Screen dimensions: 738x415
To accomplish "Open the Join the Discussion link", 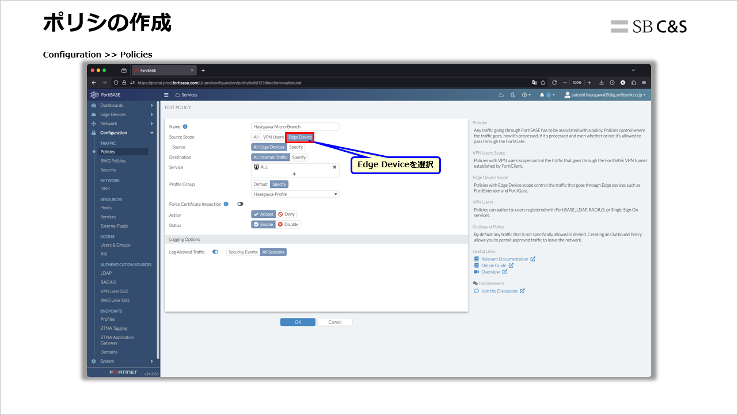I will point(499,291).
